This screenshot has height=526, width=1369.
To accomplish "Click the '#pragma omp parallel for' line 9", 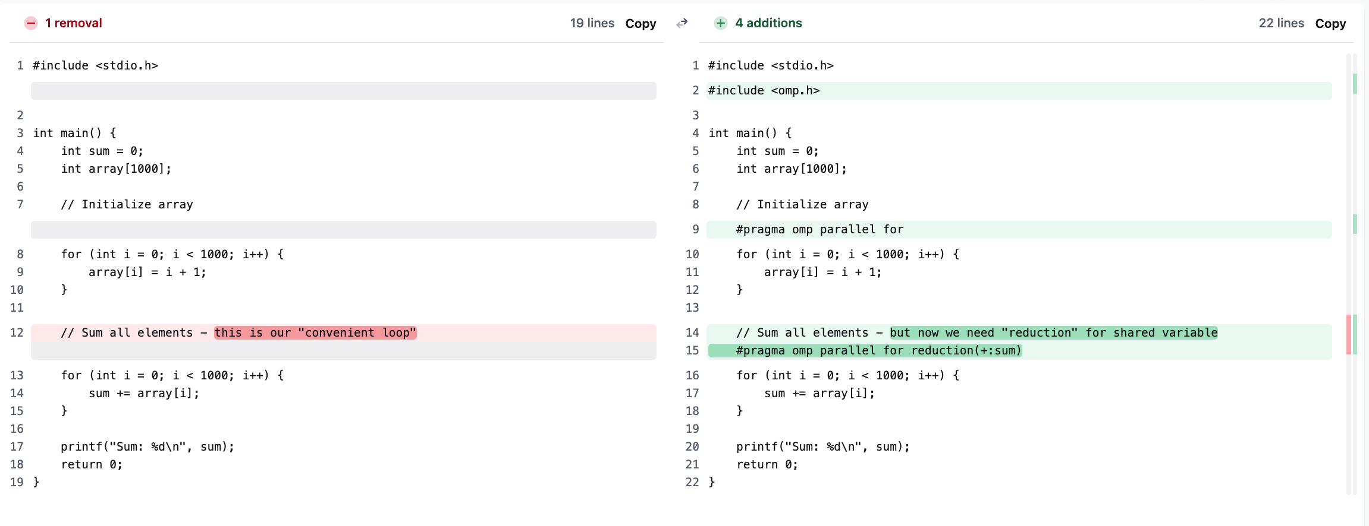I will [1019, 230].
